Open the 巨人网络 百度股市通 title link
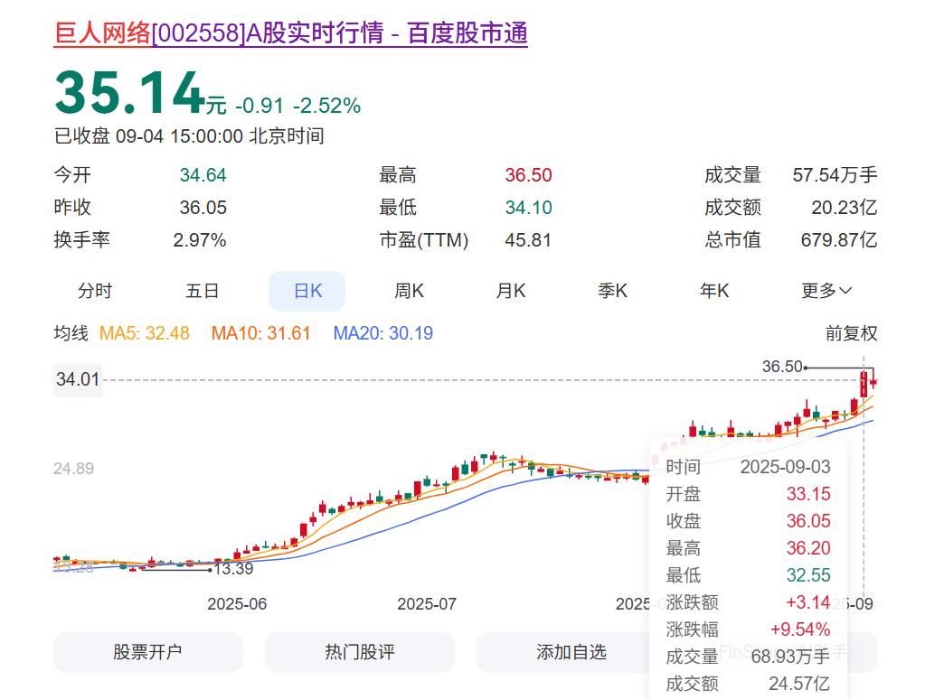 point(291,33)
